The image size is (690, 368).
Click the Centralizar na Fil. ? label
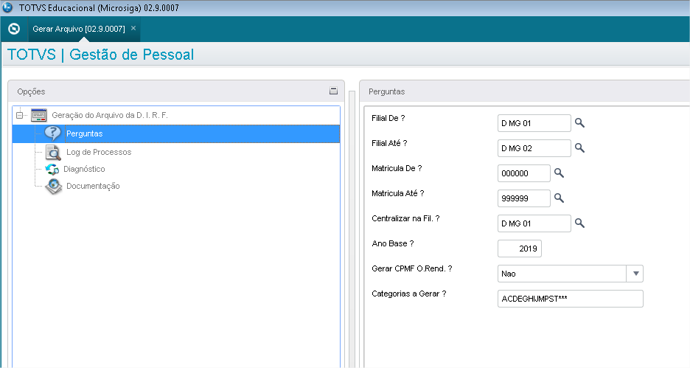[x=405, y=218]
